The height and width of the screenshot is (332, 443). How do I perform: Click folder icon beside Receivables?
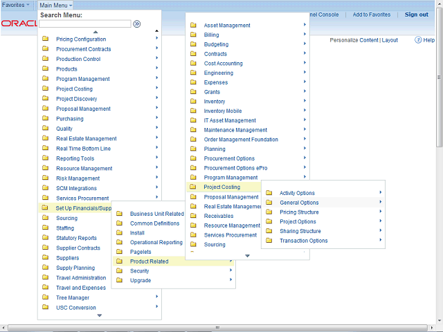pos(193,216)
